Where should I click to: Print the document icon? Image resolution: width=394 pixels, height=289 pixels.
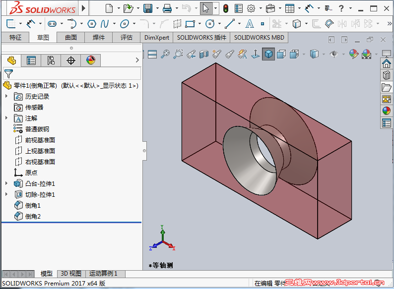point(167,8)
